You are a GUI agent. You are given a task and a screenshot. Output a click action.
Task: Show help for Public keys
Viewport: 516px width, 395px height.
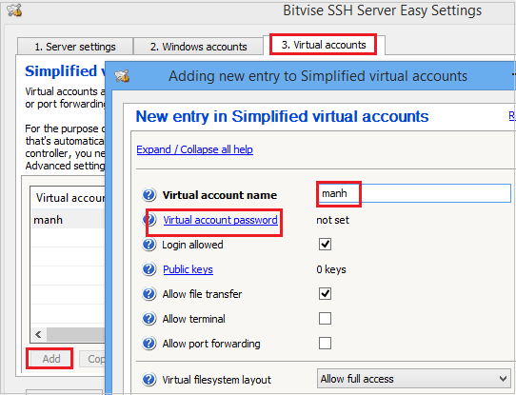pyautogui.click(x=149, y=269)
